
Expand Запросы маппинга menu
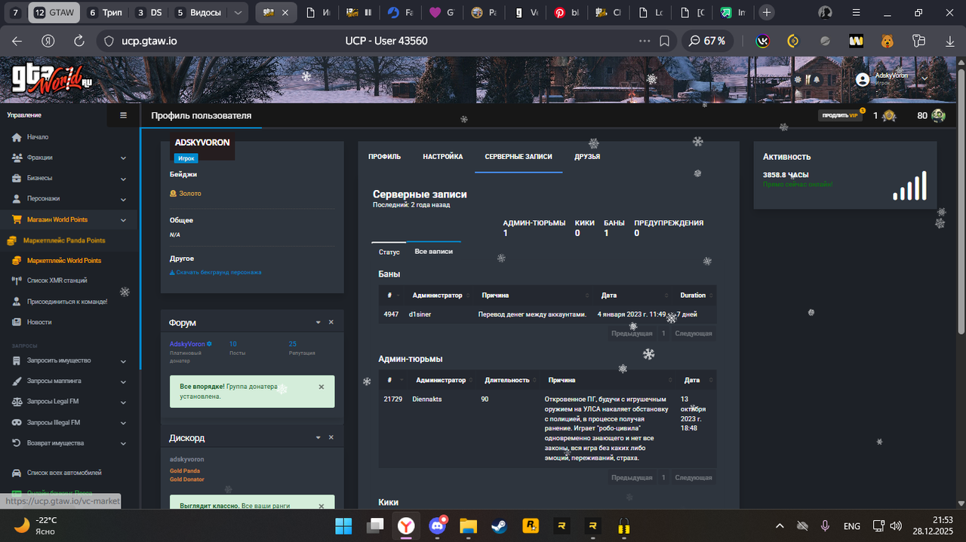click(x=69, y=381)
